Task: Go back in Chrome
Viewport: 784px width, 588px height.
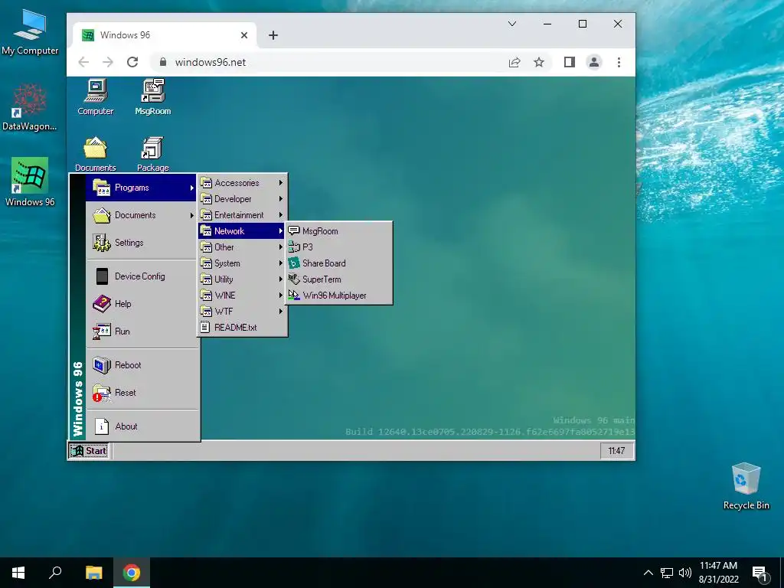Action: [x=83, y=62]
